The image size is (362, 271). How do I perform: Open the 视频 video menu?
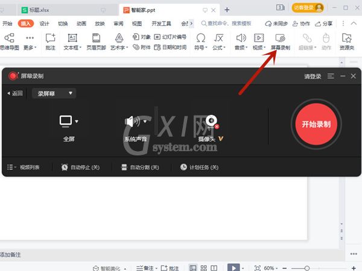(259, 42)
